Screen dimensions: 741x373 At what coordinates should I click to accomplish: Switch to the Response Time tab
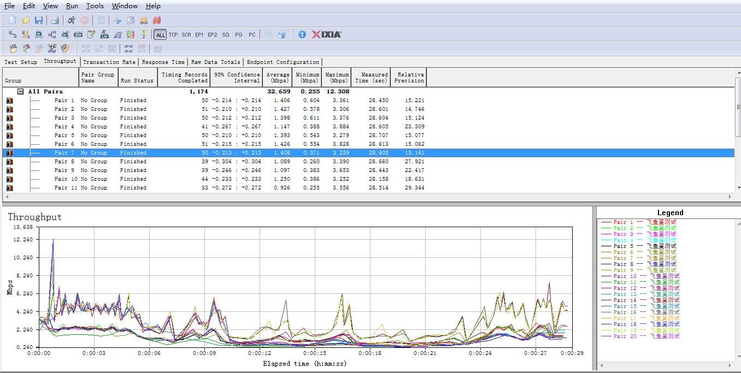[163, 62]
